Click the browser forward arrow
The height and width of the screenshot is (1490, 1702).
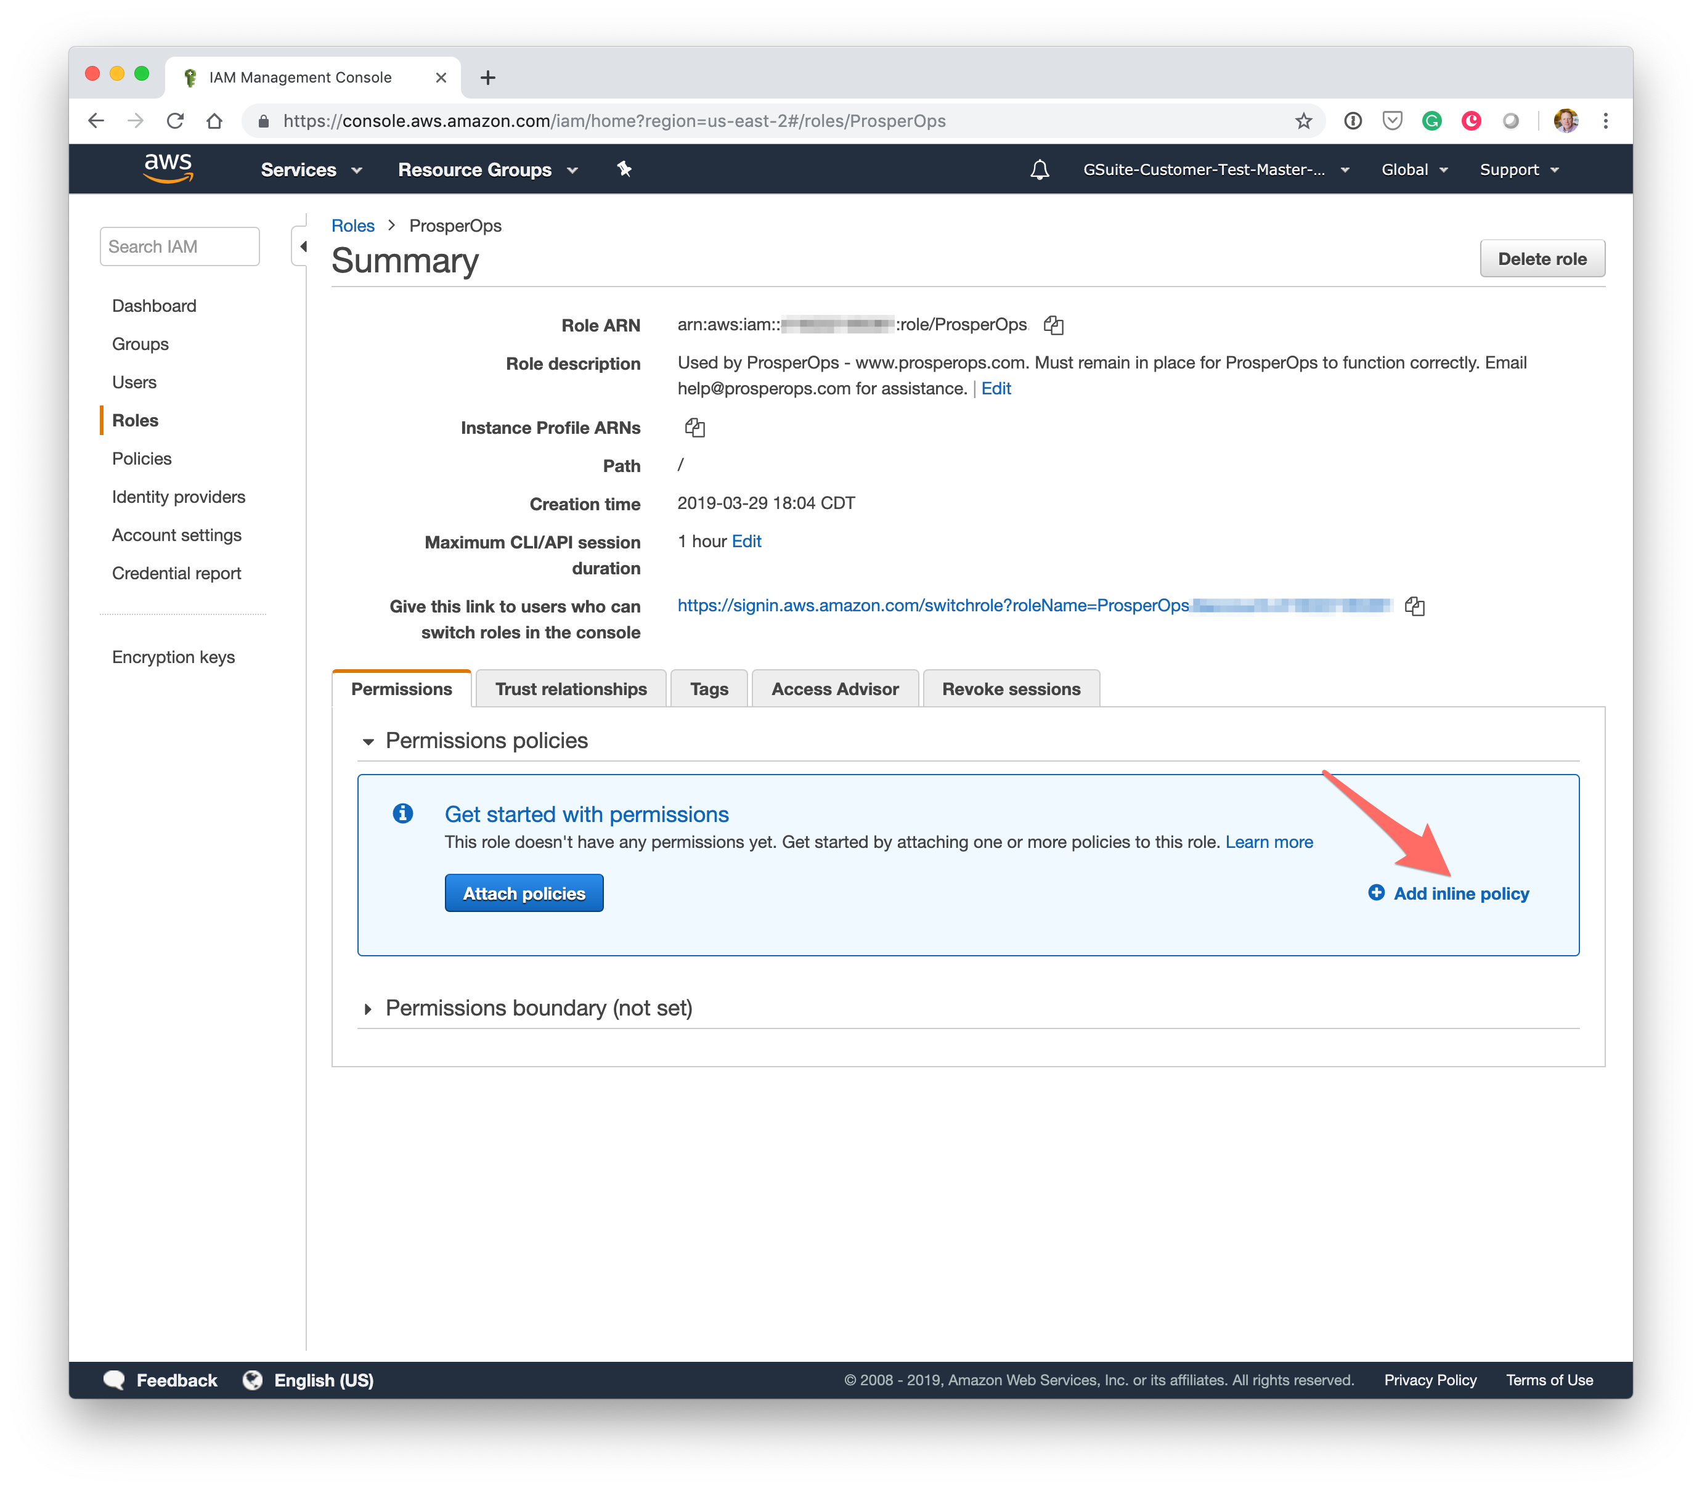point(136,121)
